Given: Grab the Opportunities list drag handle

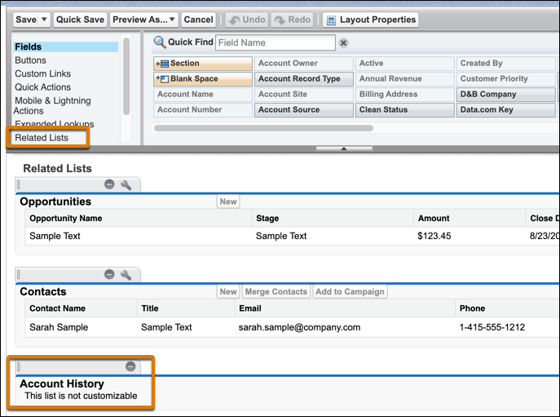Looking at the screenshot, I should tap(19, 184).
